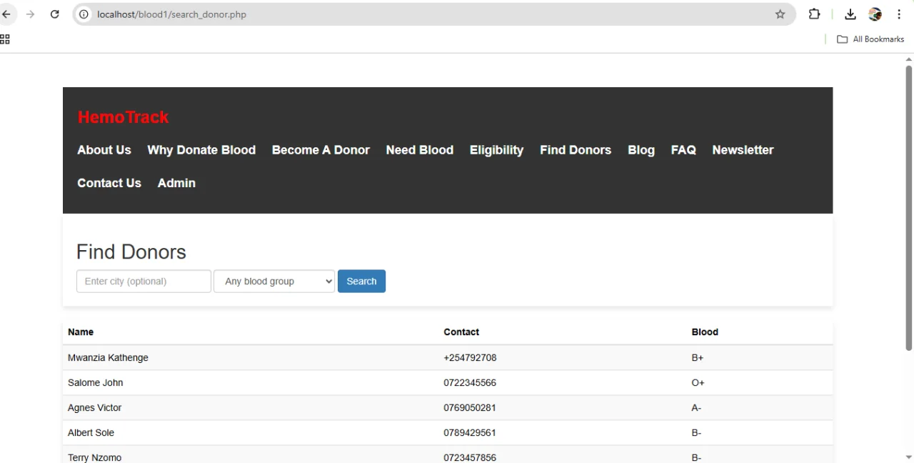Open the All Bookmarks folder
Viewport: 914px width, 463px height.
pos(870,39)
